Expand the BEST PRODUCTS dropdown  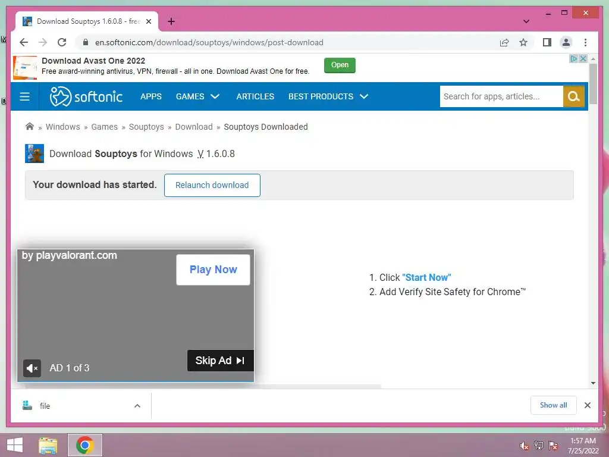[x=328, y=96]
